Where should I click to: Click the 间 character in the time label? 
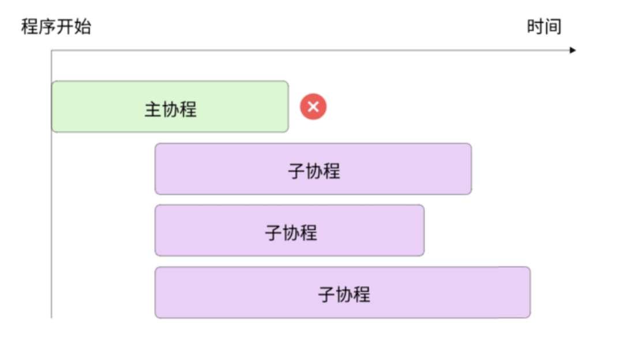pos(553,27)
